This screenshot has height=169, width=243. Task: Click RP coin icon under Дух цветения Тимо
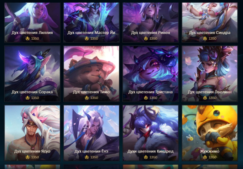87,98
